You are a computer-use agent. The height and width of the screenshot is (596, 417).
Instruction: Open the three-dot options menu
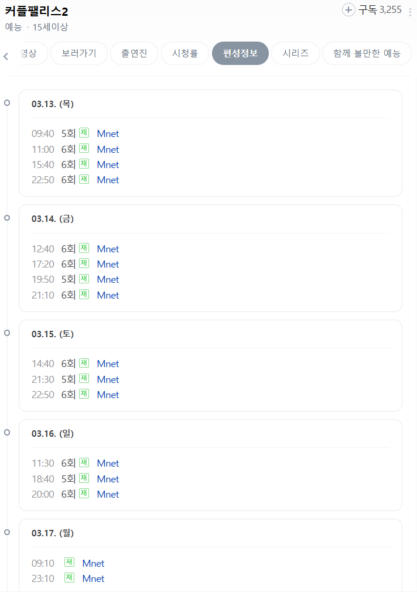[409, 10]
